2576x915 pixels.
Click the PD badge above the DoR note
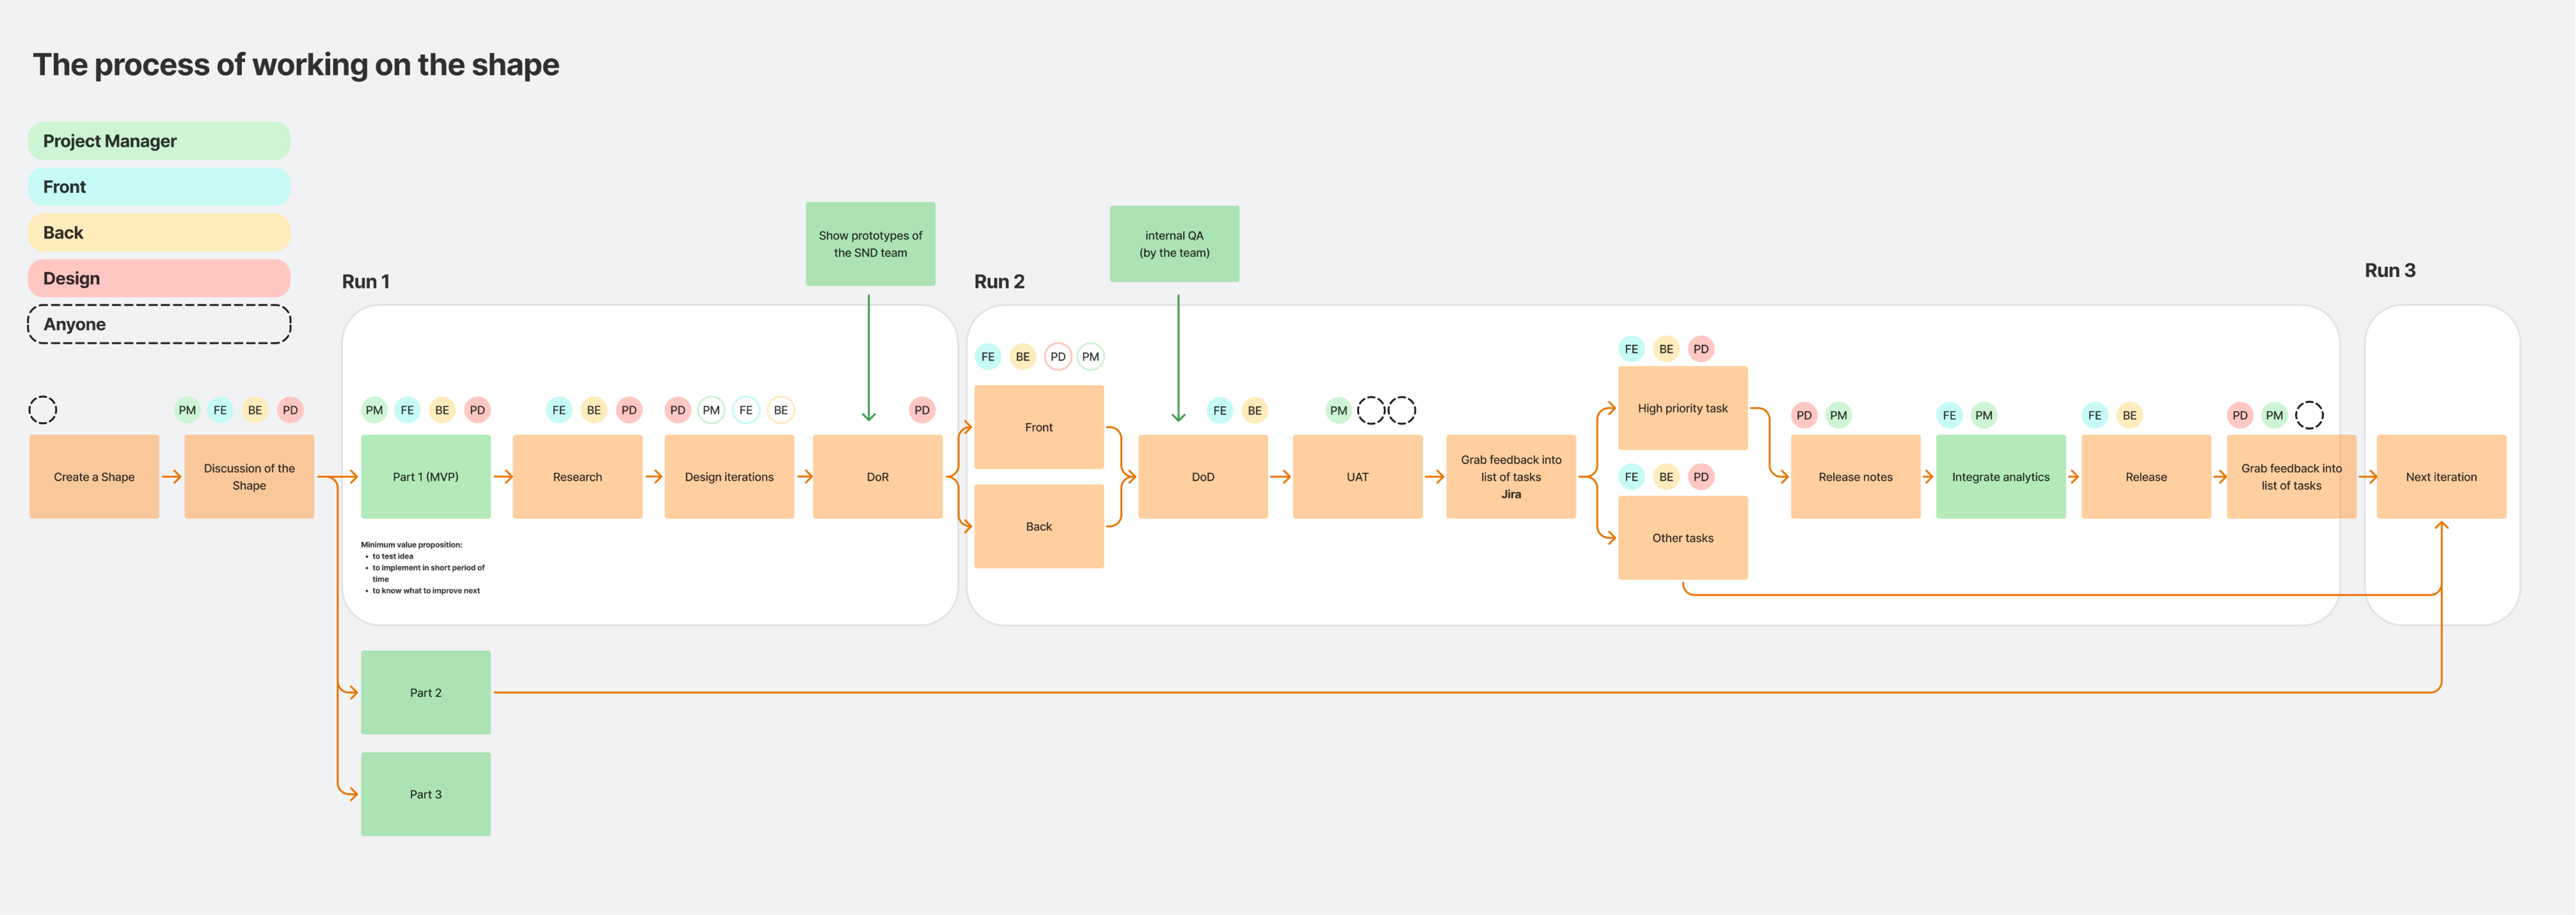922,410
